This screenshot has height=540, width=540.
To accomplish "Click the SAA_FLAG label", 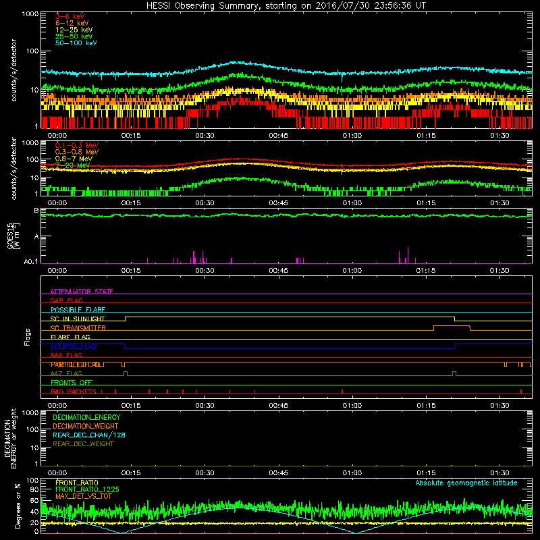I will coord(66,355).
